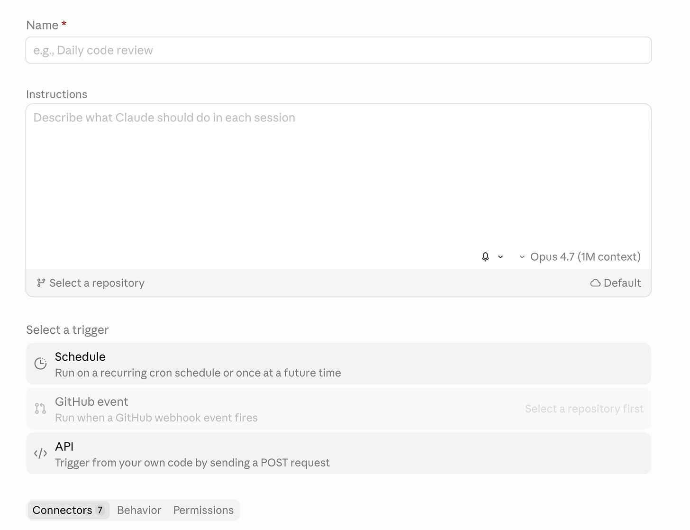Click the GitHub pull request icon

41,409
